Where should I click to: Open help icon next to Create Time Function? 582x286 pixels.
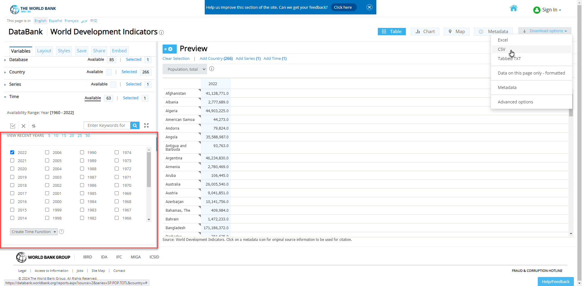coord(61,232)
